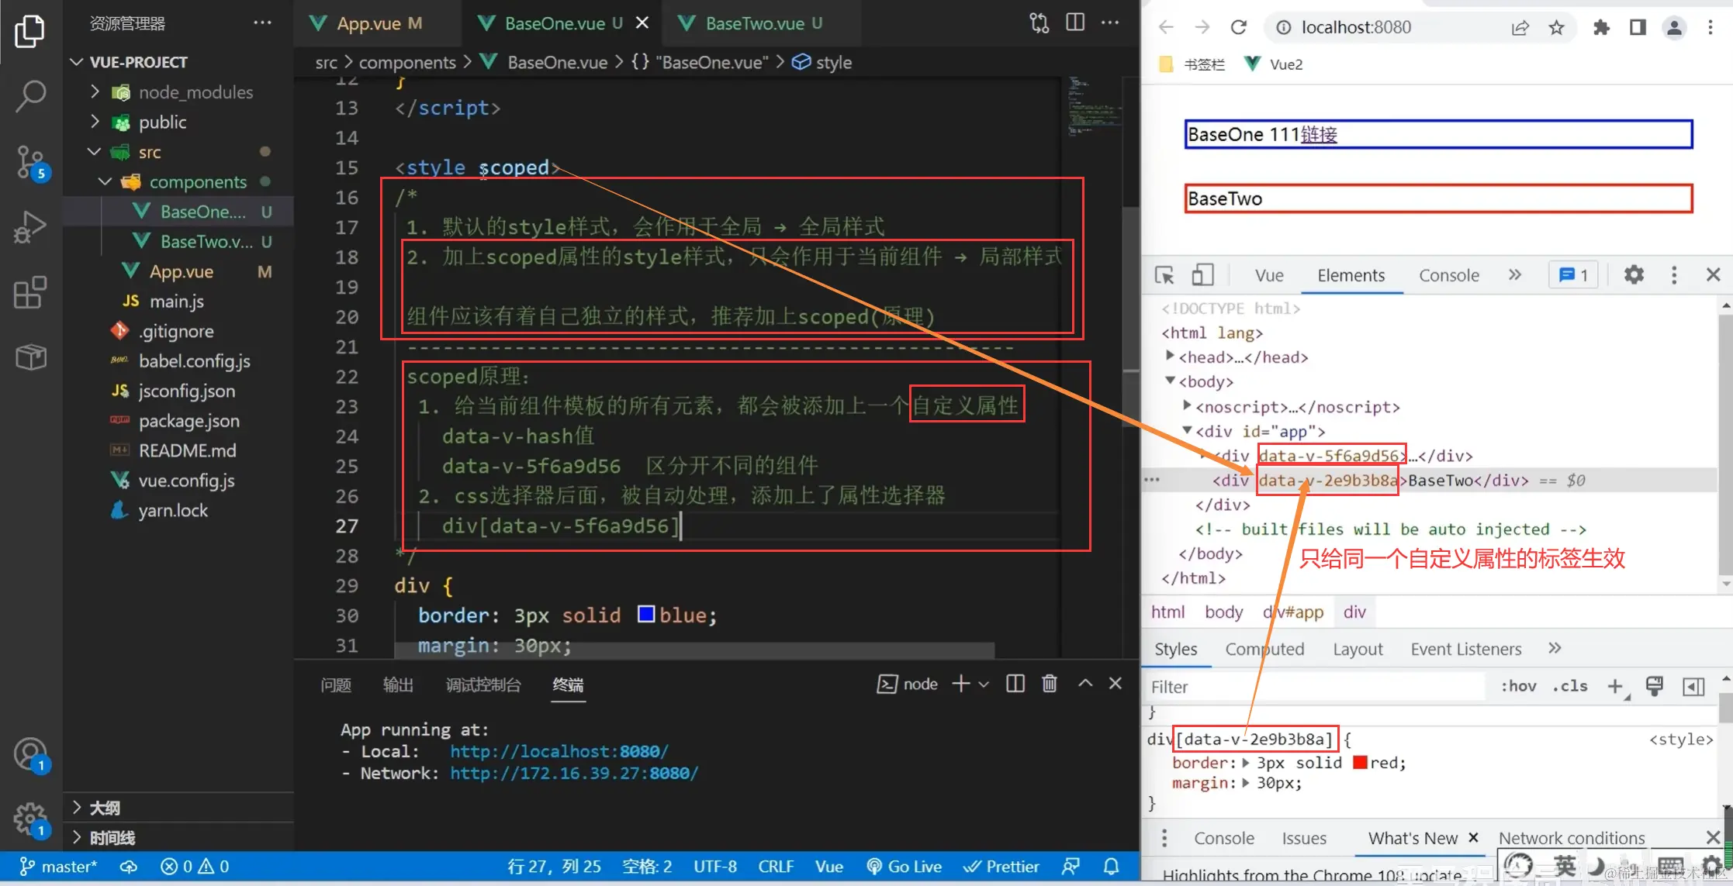Switch to DevTools Vue tab
Screen dimensions: 1733x886
coord(1269,275)
